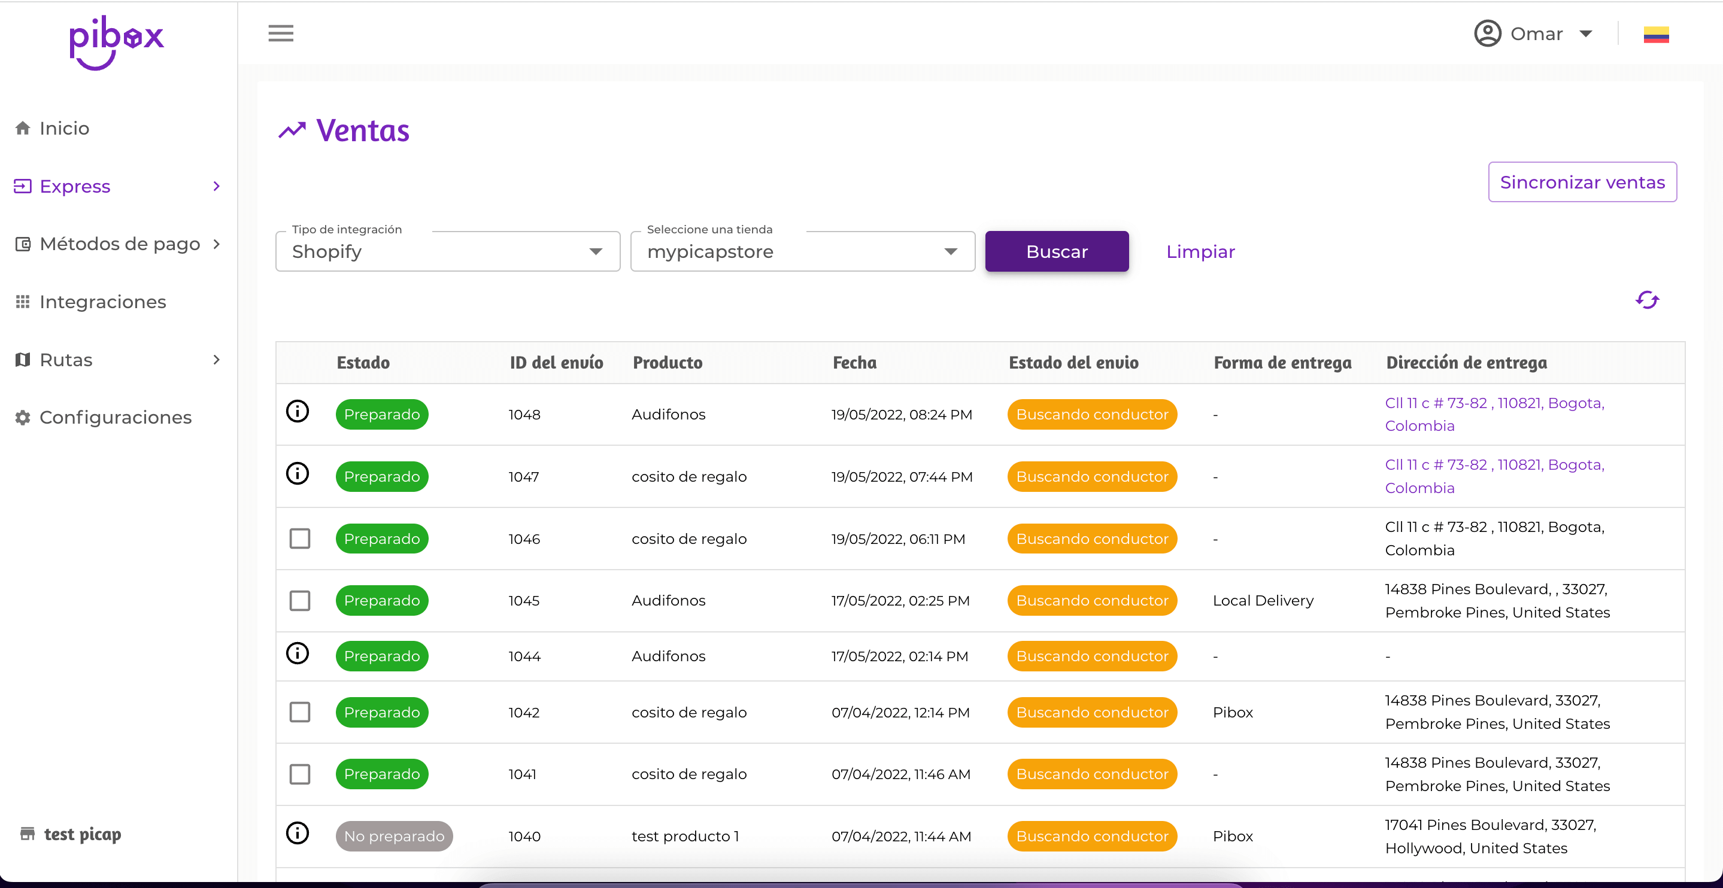Click the Producto column header
Screen dimensions: 1723x888
668,363
